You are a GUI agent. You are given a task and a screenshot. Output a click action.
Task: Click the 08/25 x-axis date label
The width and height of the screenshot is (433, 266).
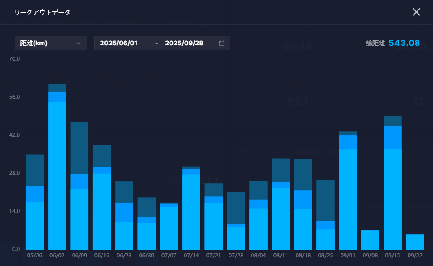[x=326, y=256]
